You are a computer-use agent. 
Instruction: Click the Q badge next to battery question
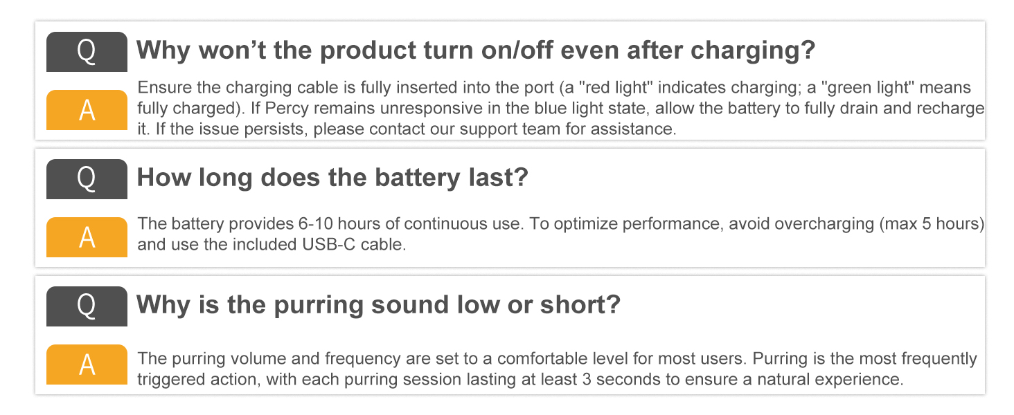click(x=87, y=179)
